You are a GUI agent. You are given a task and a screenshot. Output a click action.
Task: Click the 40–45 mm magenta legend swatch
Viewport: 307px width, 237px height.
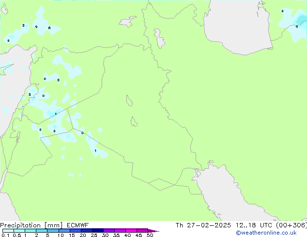pyautogui.click(x=131, y=231)
